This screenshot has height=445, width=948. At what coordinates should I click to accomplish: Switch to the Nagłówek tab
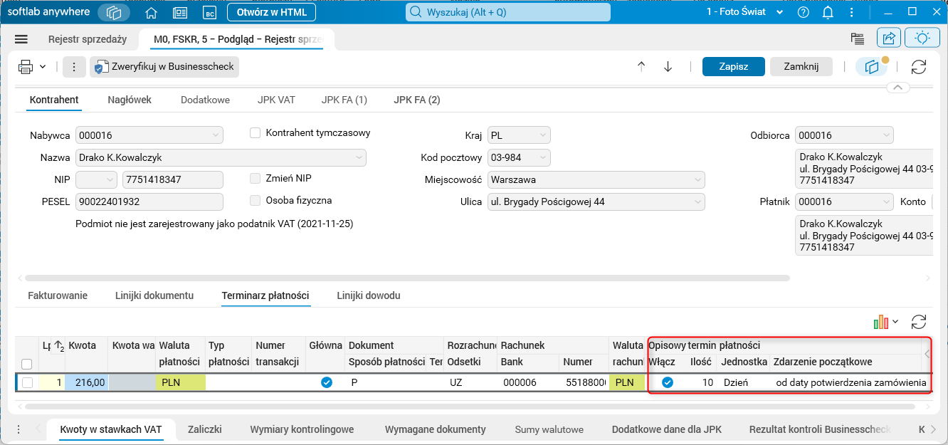tap(130, 100)
